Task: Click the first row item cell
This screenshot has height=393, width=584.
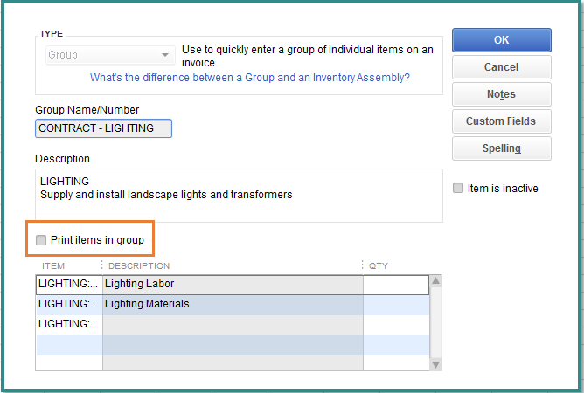Action: (x=69, y=285)
